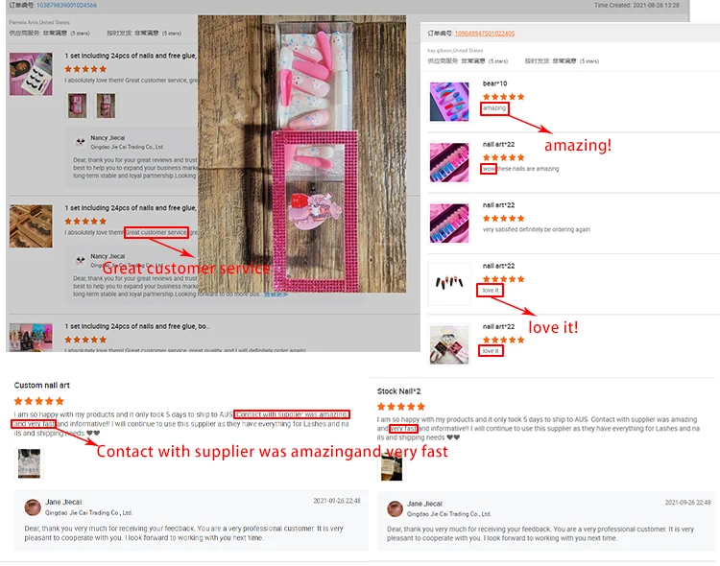The height and width of the screenshot is (566, 720).
Task: View the second small review photo under first review
Action: (106, 106)
